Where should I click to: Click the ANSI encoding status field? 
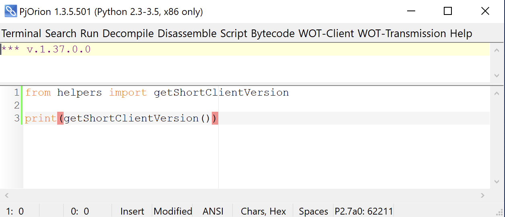(213, 211)
